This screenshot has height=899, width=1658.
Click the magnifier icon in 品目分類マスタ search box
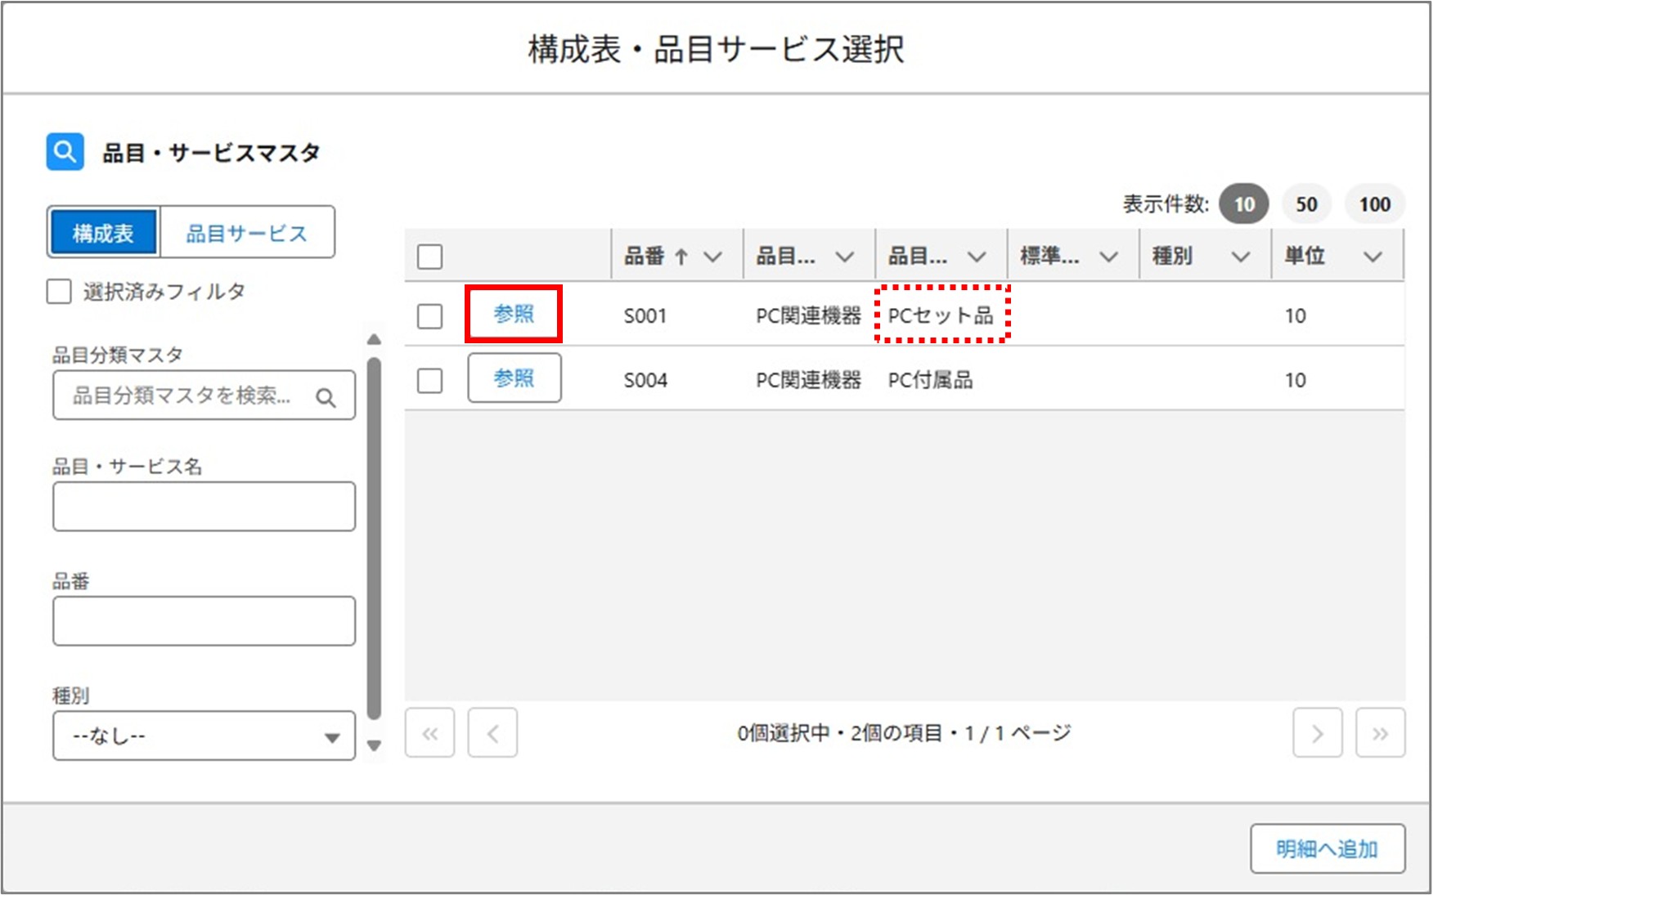click(x=327, y=396)
